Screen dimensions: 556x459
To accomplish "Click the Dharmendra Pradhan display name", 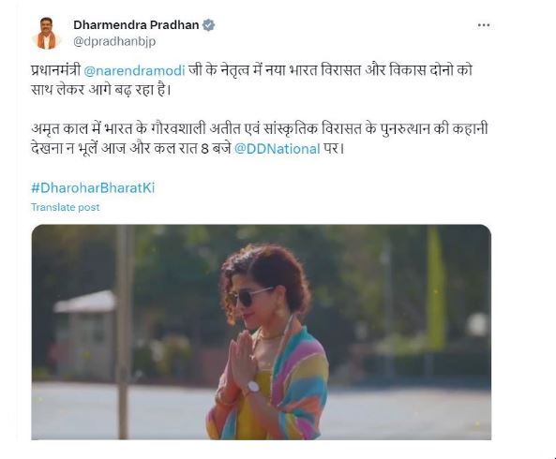I will [x=136, y=25].
